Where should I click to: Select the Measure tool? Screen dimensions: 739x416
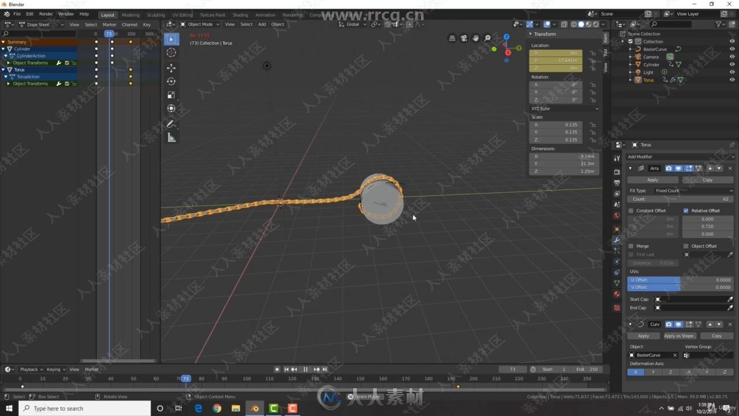pyautogui.click(x=171, y=138)
